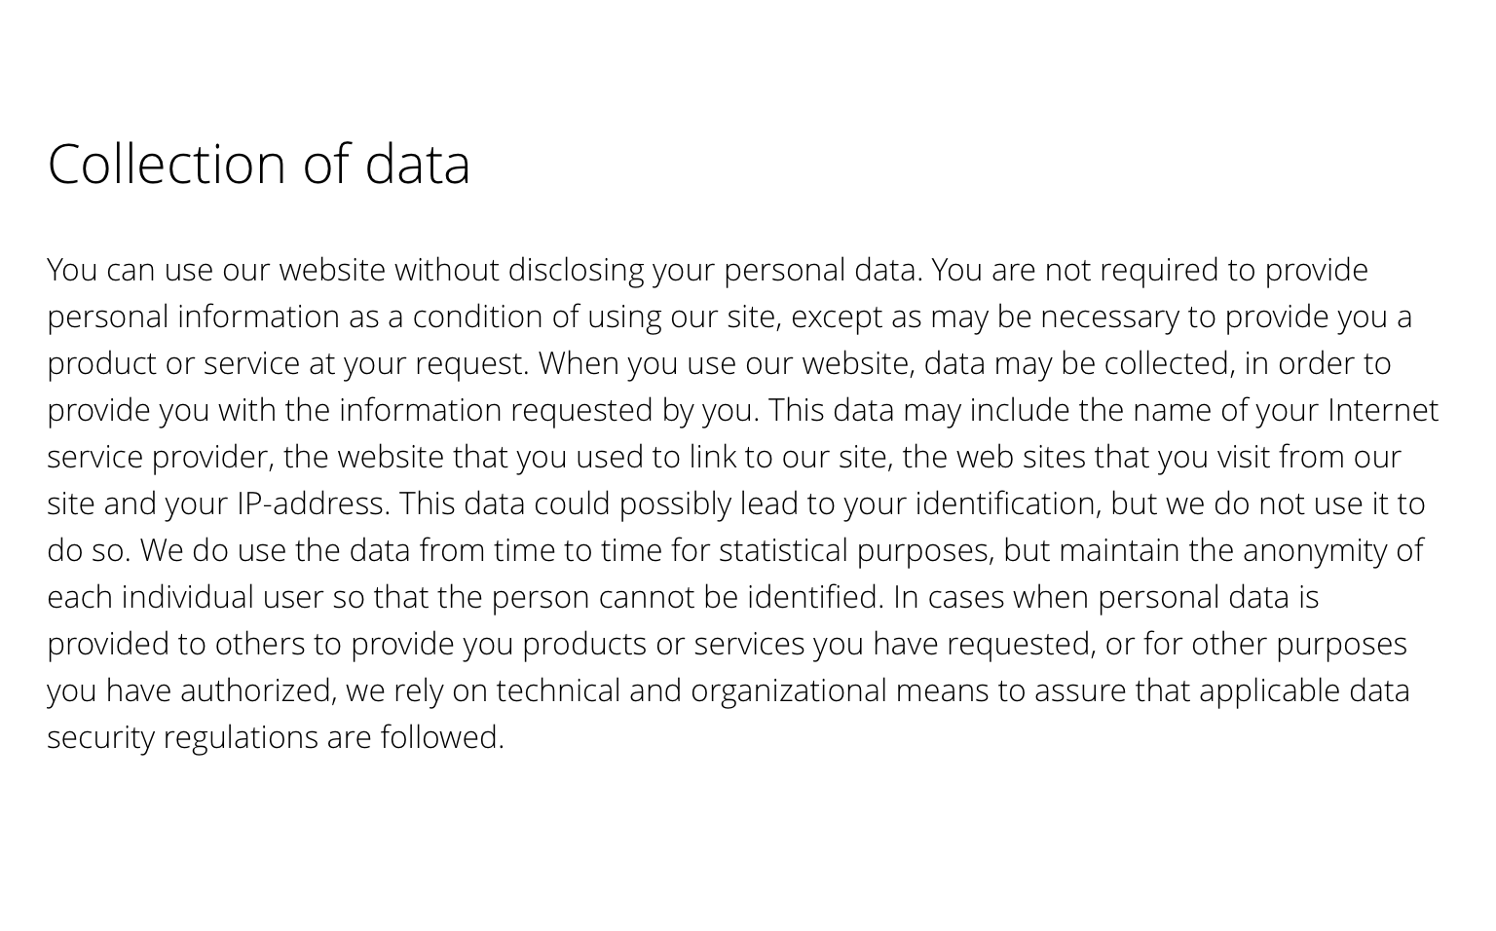This screenshot has height=931, width=1496.
Task: Click the word 'requested' before 'by you'
Action: (x=581, y=410)
